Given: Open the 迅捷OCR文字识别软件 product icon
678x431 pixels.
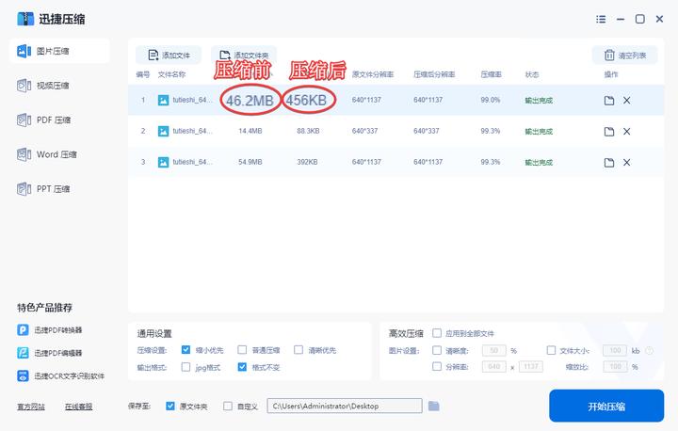Looking at the screenshot, I should tap(23, 375).
